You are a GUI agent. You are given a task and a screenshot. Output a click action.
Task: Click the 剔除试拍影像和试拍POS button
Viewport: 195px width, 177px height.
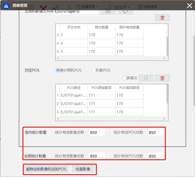tap(46, 169)
